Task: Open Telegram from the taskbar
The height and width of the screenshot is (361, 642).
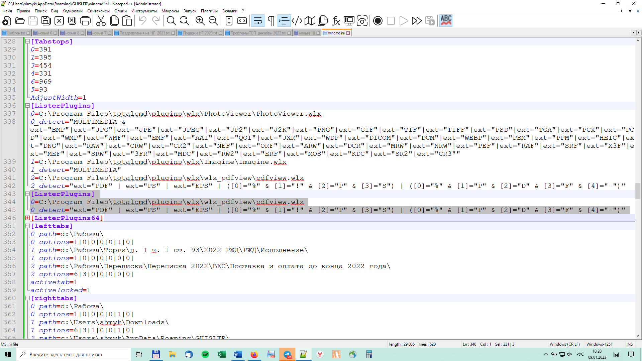Action: point(287,355)
